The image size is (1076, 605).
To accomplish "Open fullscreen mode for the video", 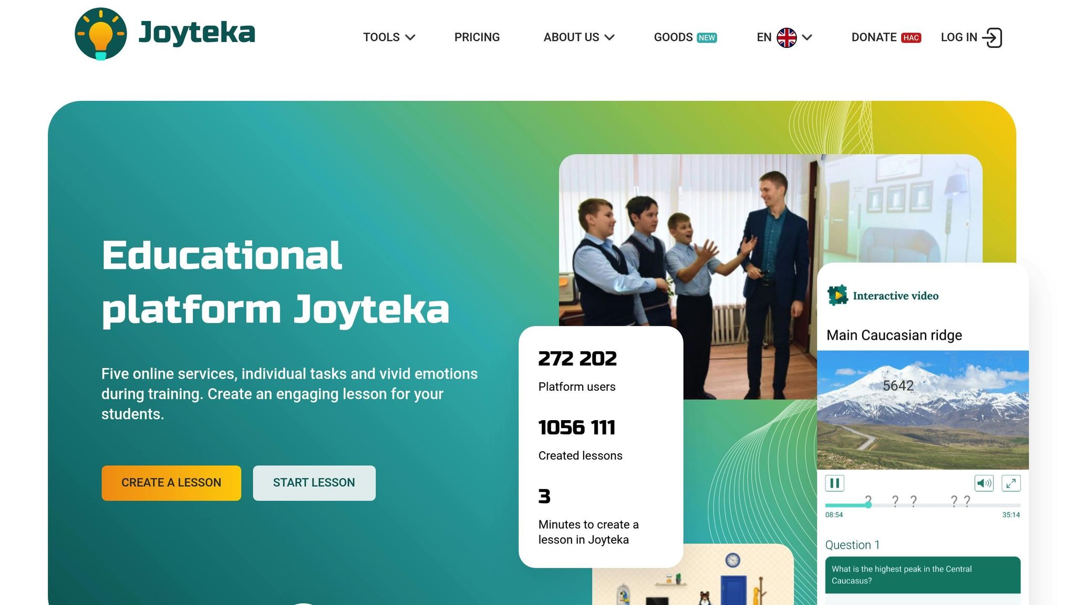I will click(1011, 483).
